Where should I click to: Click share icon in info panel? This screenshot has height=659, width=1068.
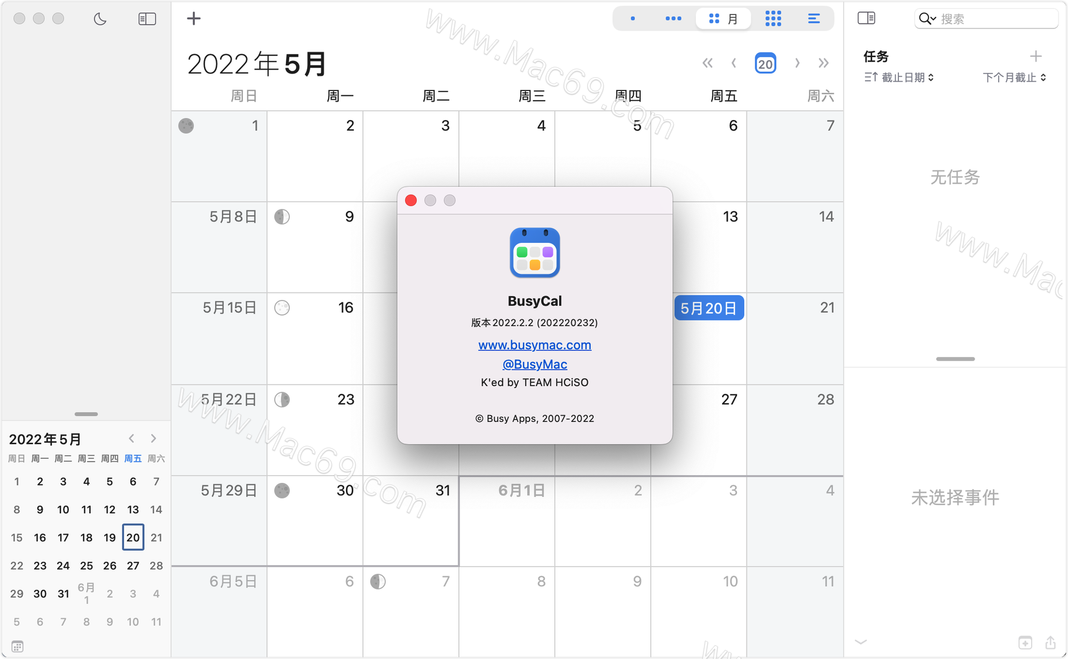tap(1050, 642)
